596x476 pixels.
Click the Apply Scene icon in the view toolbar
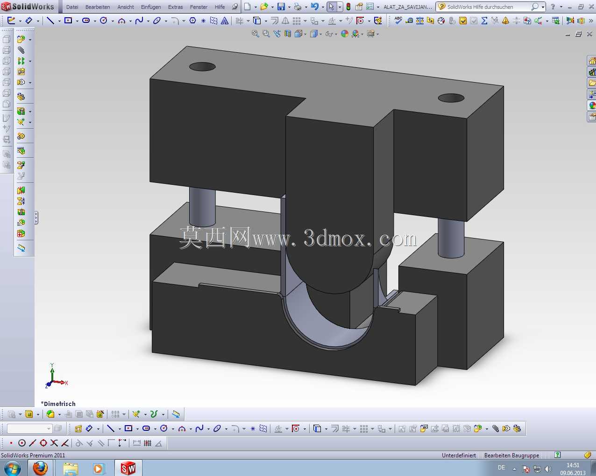coord(356,34)
